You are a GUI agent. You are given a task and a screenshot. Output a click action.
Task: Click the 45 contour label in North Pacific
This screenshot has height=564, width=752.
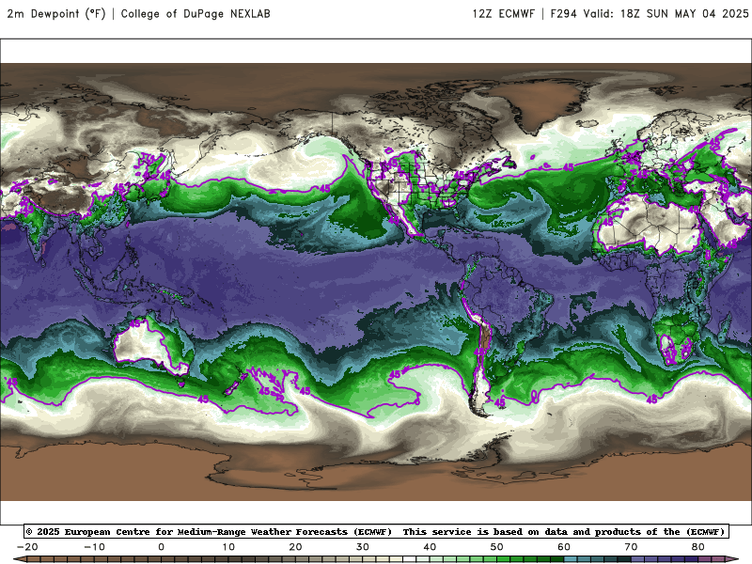click(x=324, y=189)
